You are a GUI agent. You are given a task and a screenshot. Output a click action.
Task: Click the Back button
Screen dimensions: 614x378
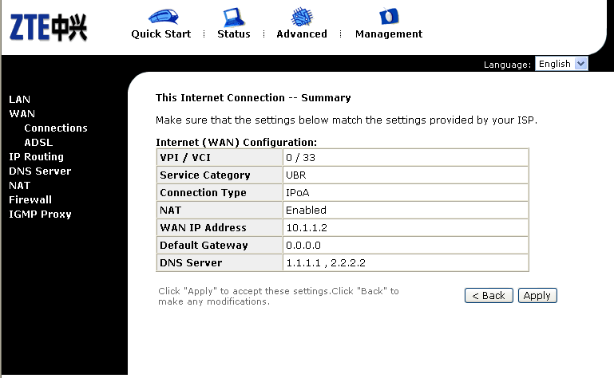pos(489,295)
